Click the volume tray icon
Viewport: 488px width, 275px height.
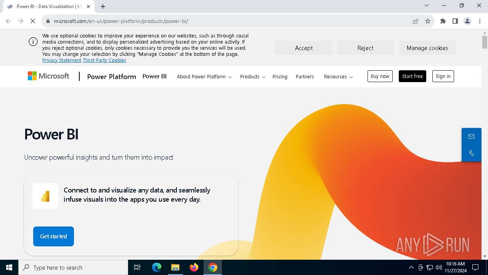click(439, 267)
